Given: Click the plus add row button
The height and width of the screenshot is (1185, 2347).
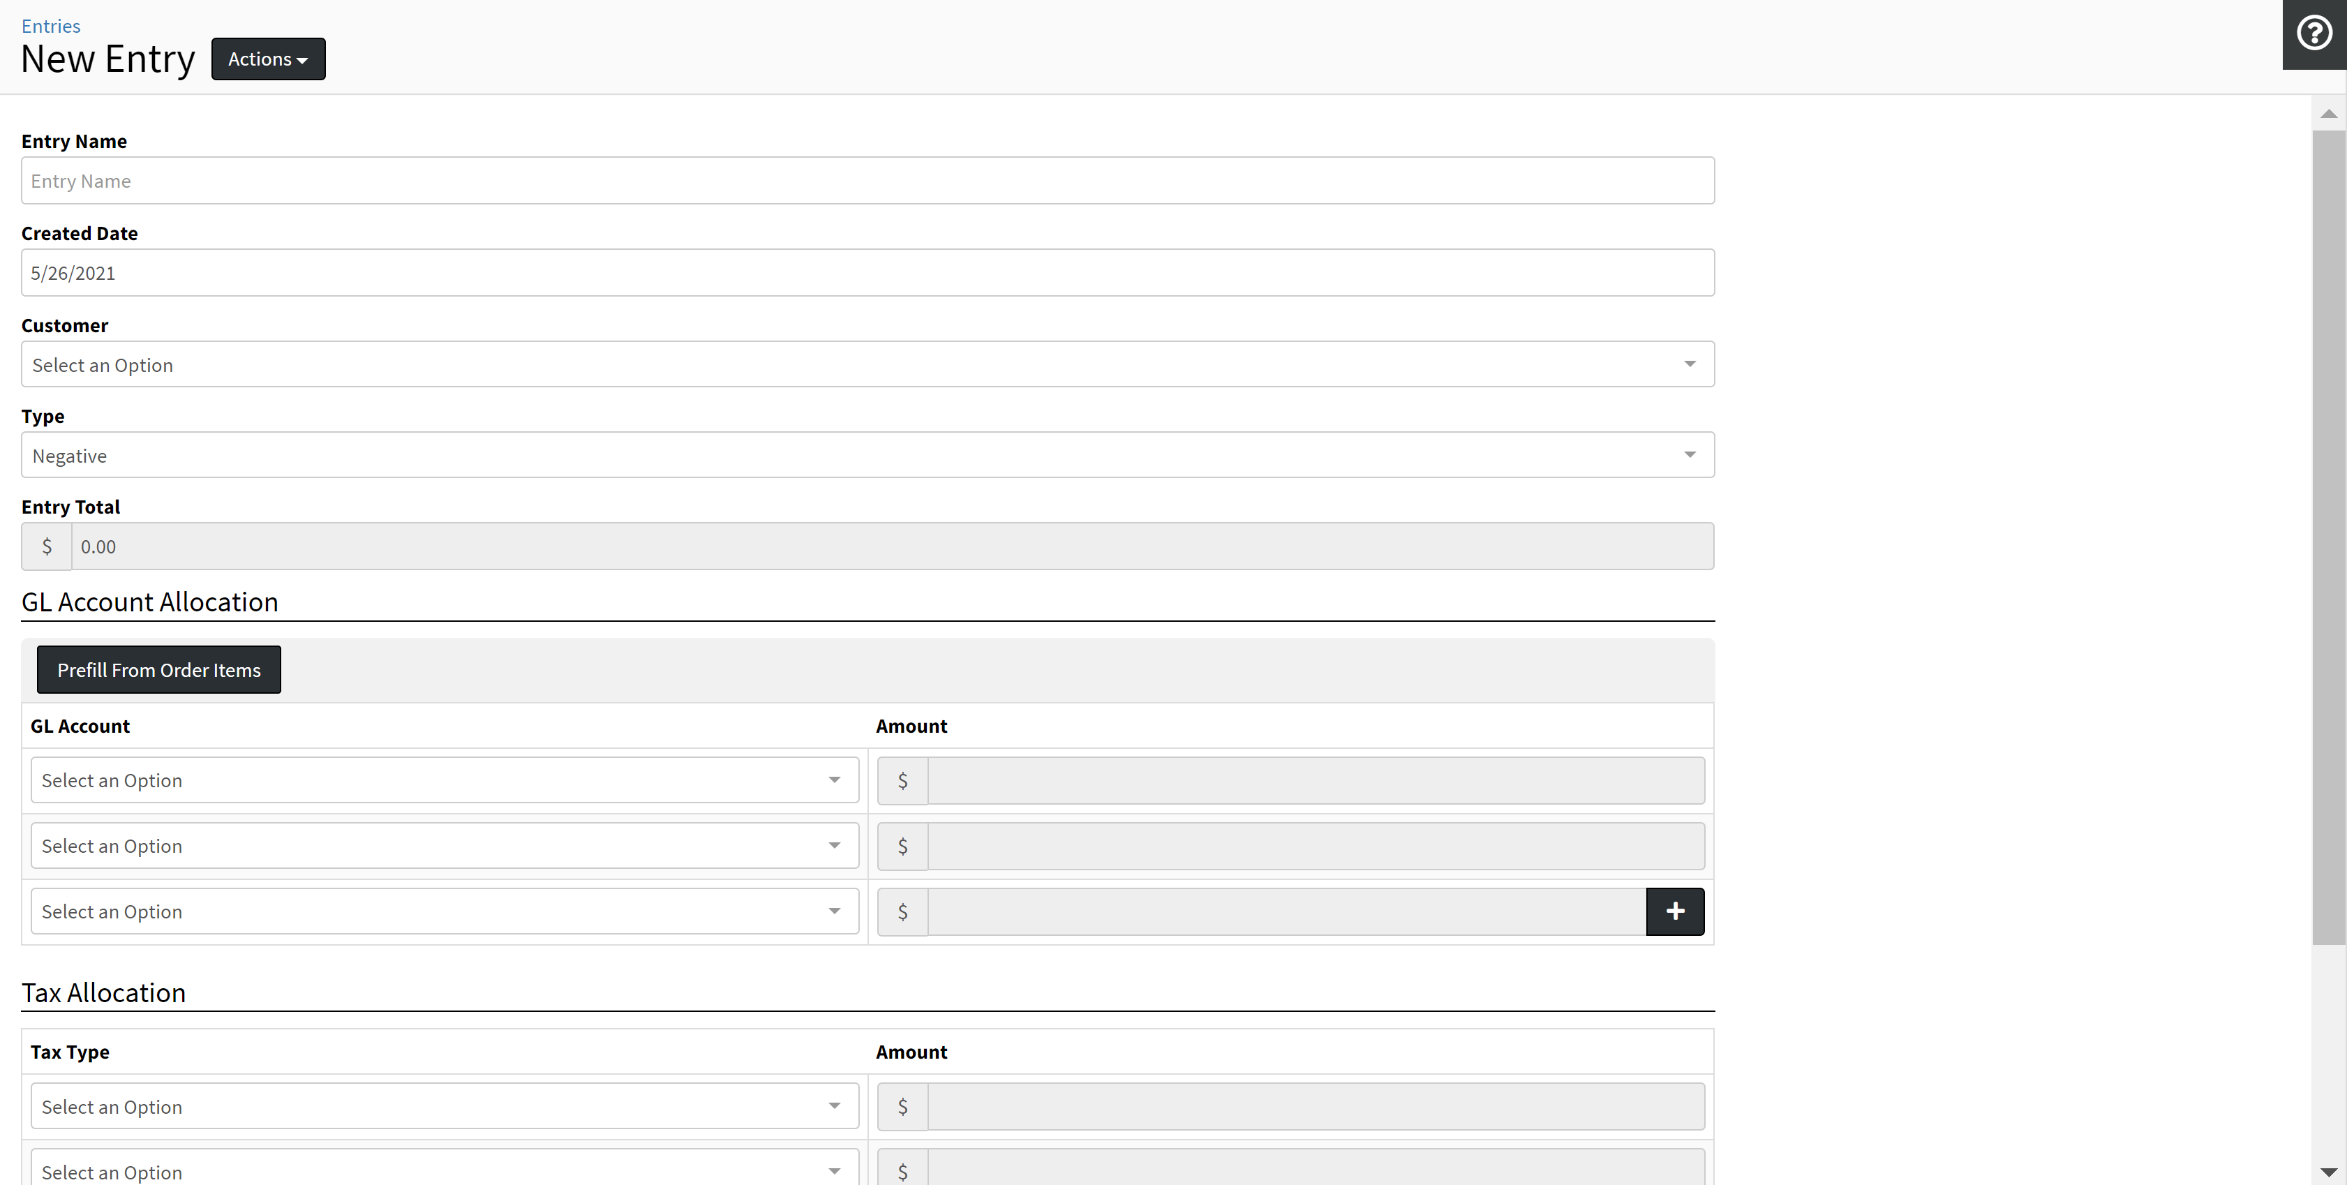Looking at the screenshot, I should click(1675, 911).
